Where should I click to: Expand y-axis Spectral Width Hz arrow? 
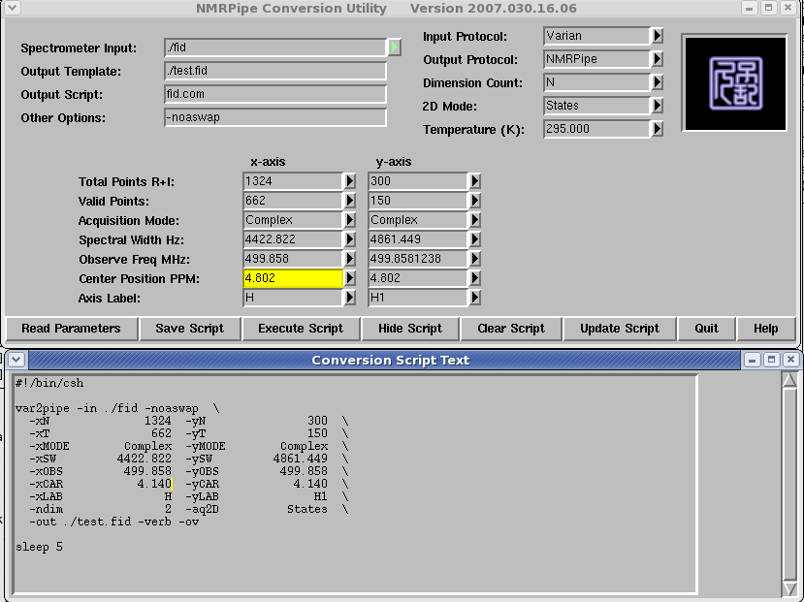475,239
